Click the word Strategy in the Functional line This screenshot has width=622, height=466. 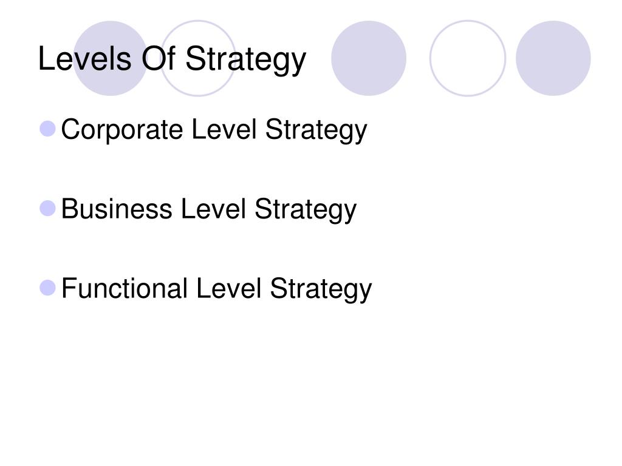pos(321,289)
